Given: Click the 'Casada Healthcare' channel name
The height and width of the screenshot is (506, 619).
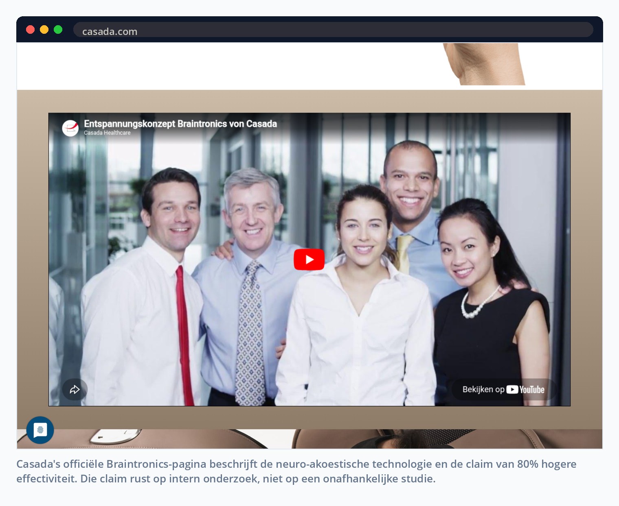Looking at the screenshot, I should [107, 133].
